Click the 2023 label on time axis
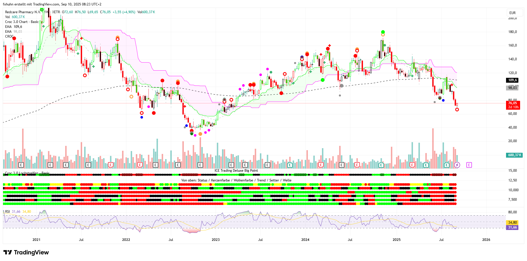This screenshot has width=527, height=261. pos(215,240)
